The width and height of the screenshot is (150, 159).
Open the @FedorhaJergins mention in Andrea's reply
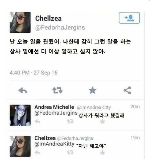(x=56, y=113)
